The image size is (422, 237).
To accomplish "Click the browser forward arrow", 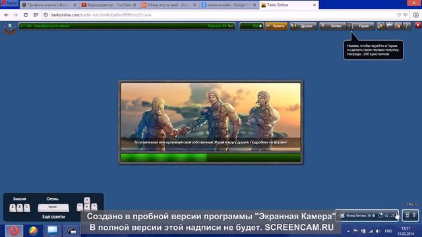I will click(x=16, y=15).
